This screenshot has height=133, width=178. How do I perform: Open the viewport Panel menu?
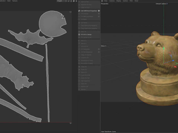[x=136, y=1]
